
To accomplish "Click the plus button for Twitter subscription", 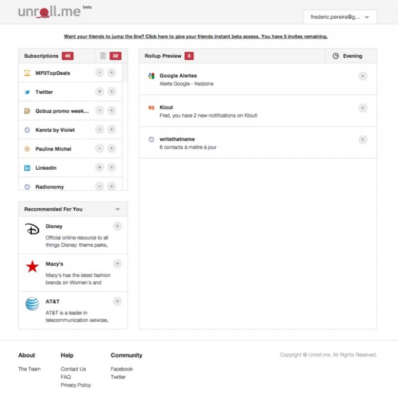I will pyautogui.click(x=112, y=91).
